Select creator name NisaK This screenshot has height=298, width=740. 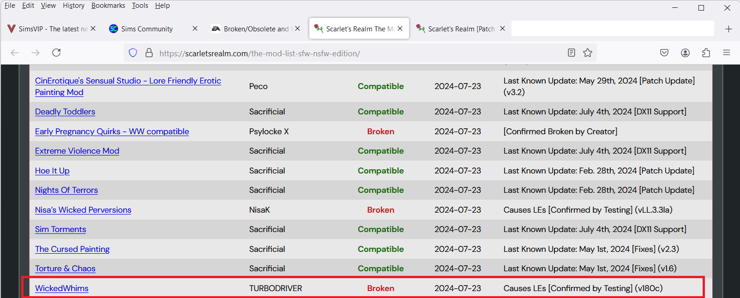(x=259, y=210)
